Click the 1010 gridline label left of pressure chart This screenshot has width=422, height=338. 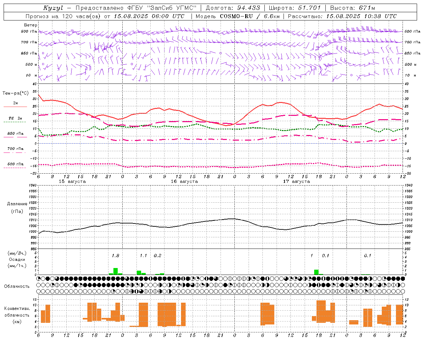click(x=33, y=220)
